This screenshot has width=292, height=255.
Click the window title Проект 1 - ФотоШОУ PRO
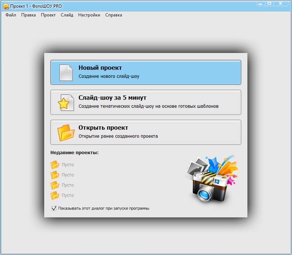pos(36,6)
